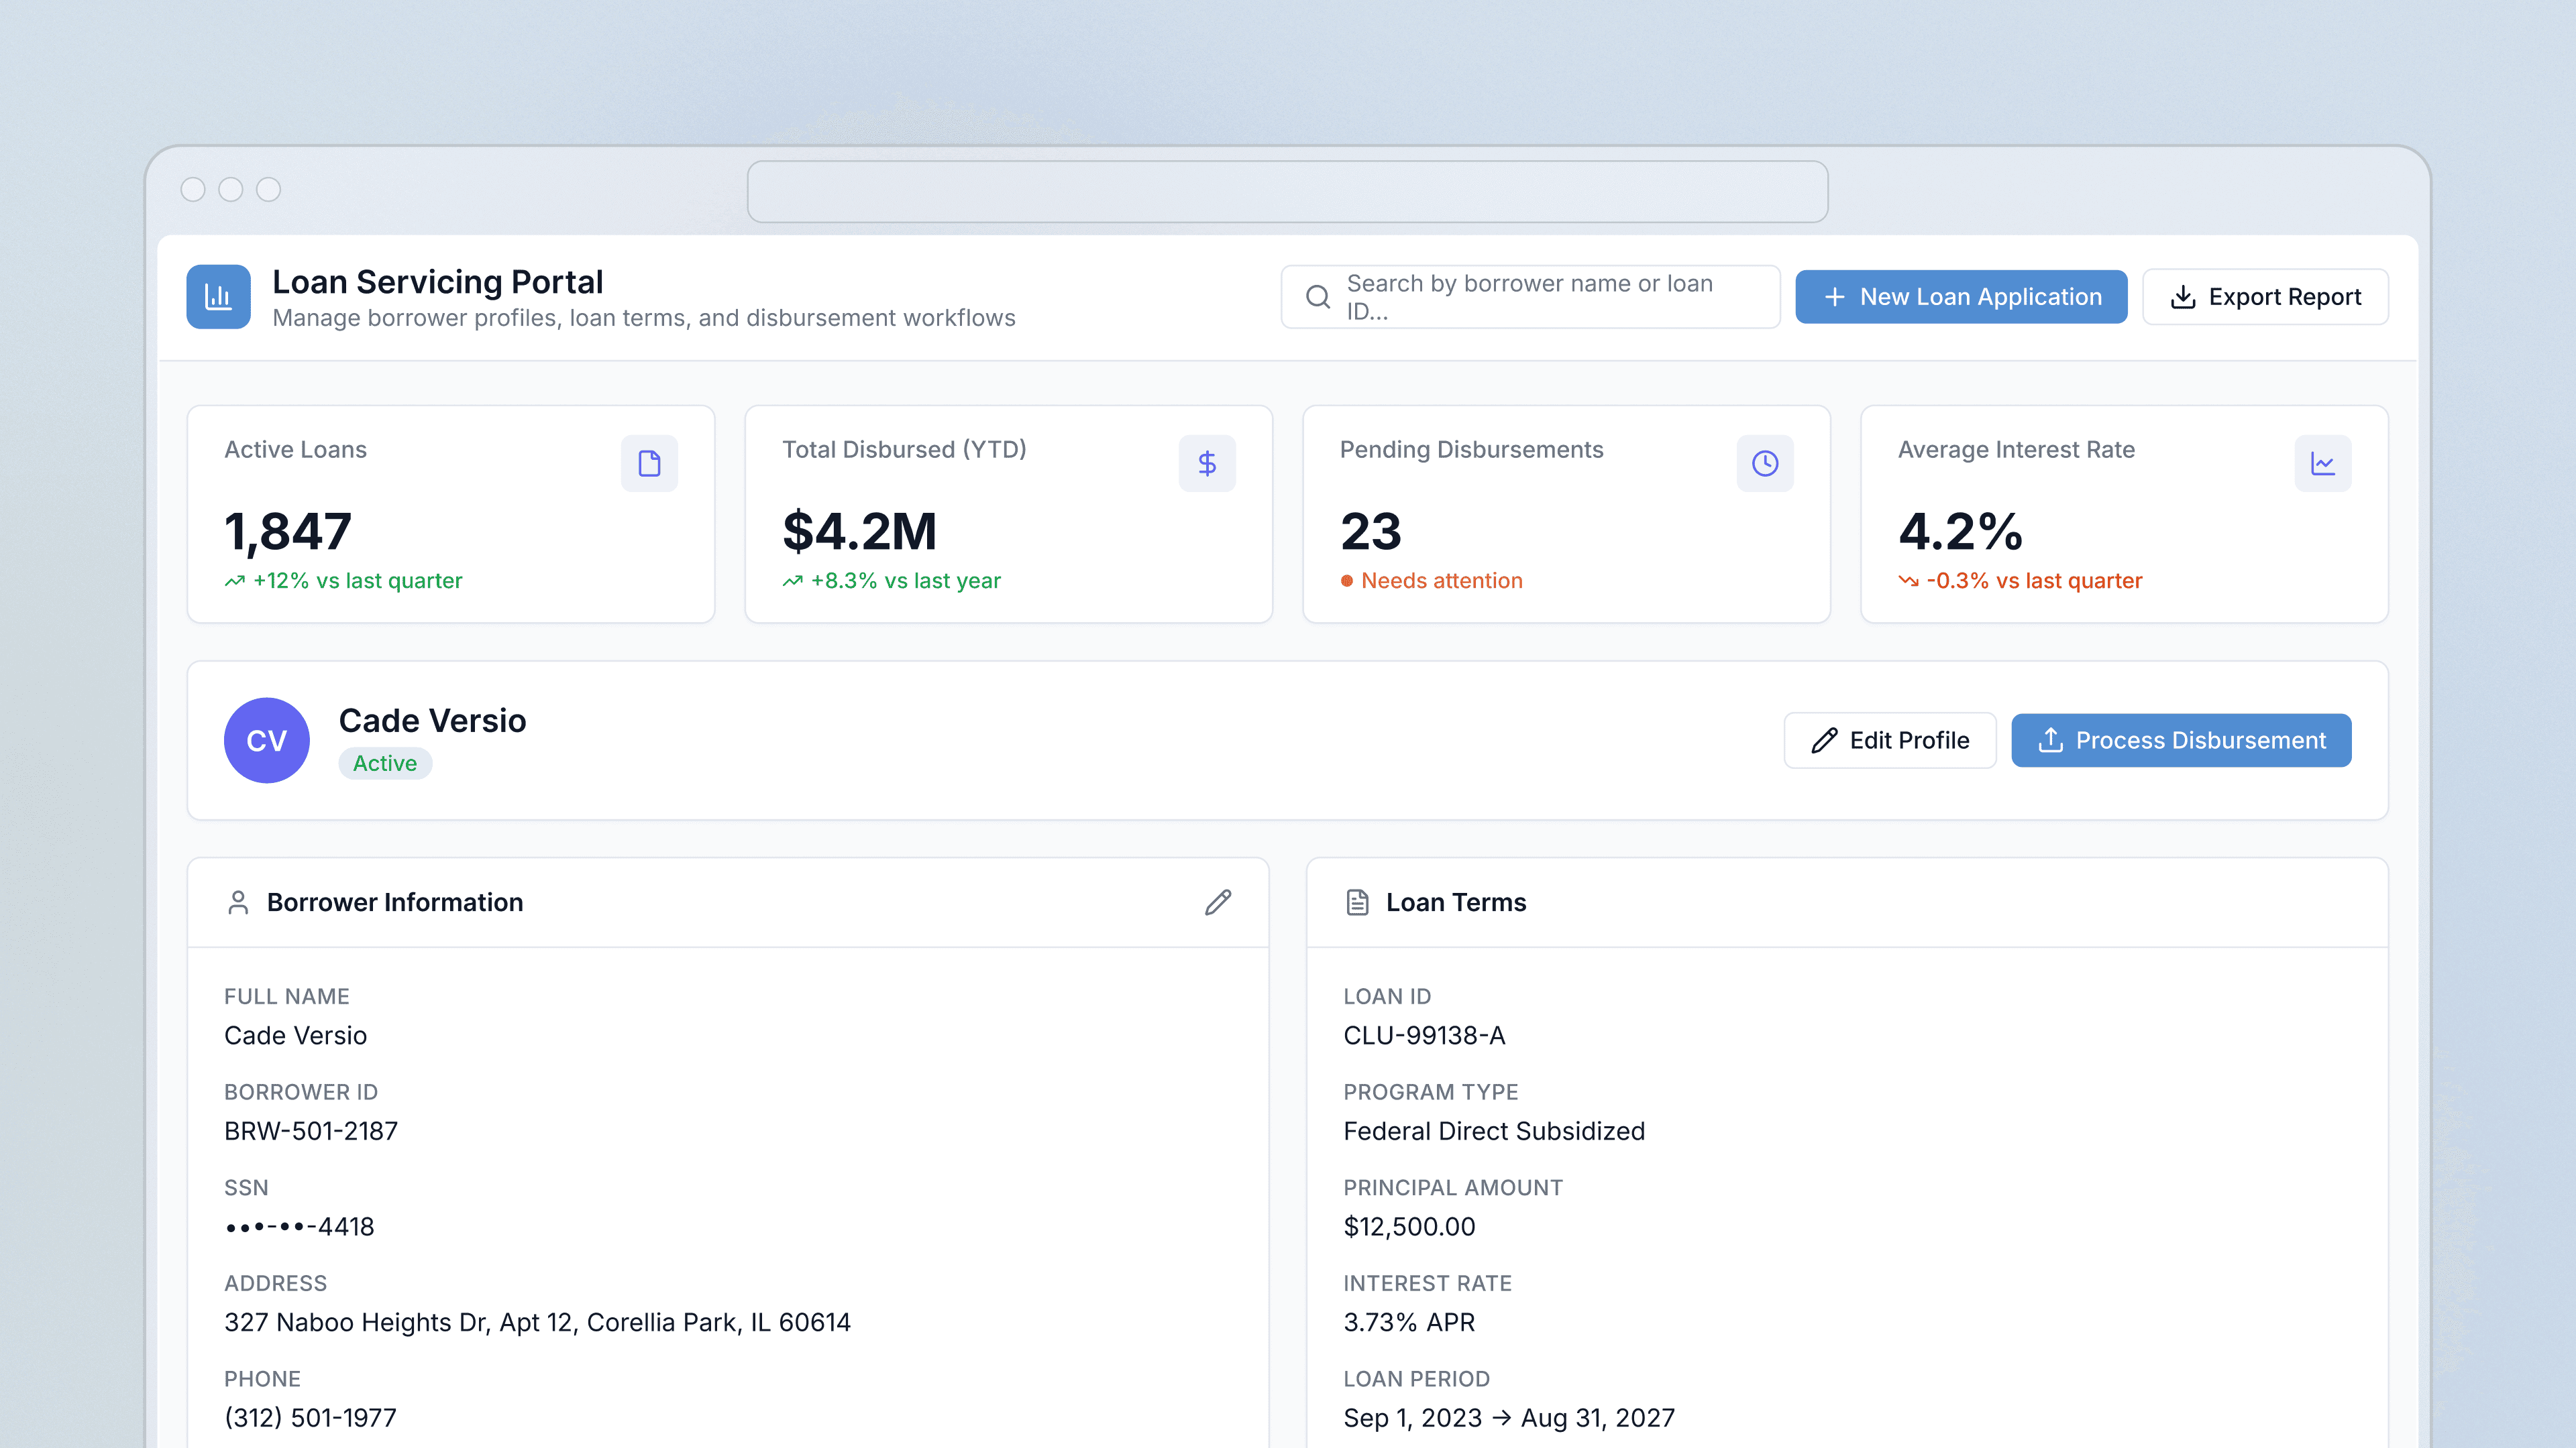Click the program type Federal Direct Subsidized
Image resolution: width=2576 pixels, height=1448 pixels.
(x=1494, y=1131)
